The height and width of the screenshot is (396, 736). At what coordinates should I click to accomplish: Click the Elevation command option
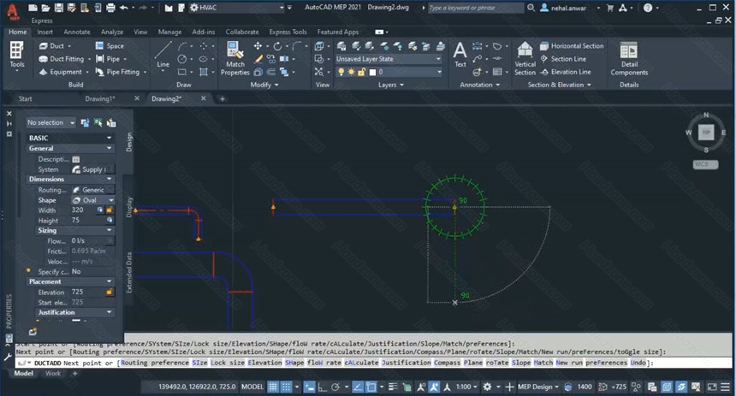(x=264, y=363)
